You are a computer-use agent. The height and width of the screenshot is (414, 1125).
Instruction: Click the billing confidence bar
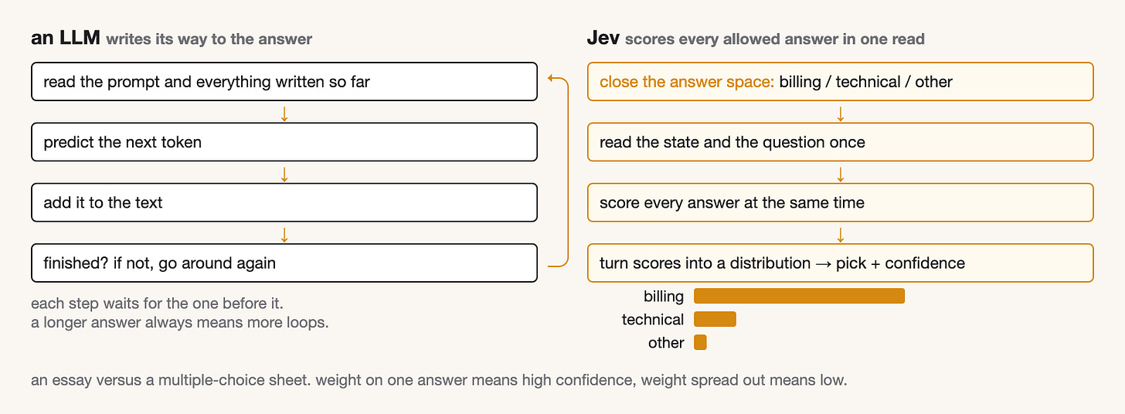point(799,296)
